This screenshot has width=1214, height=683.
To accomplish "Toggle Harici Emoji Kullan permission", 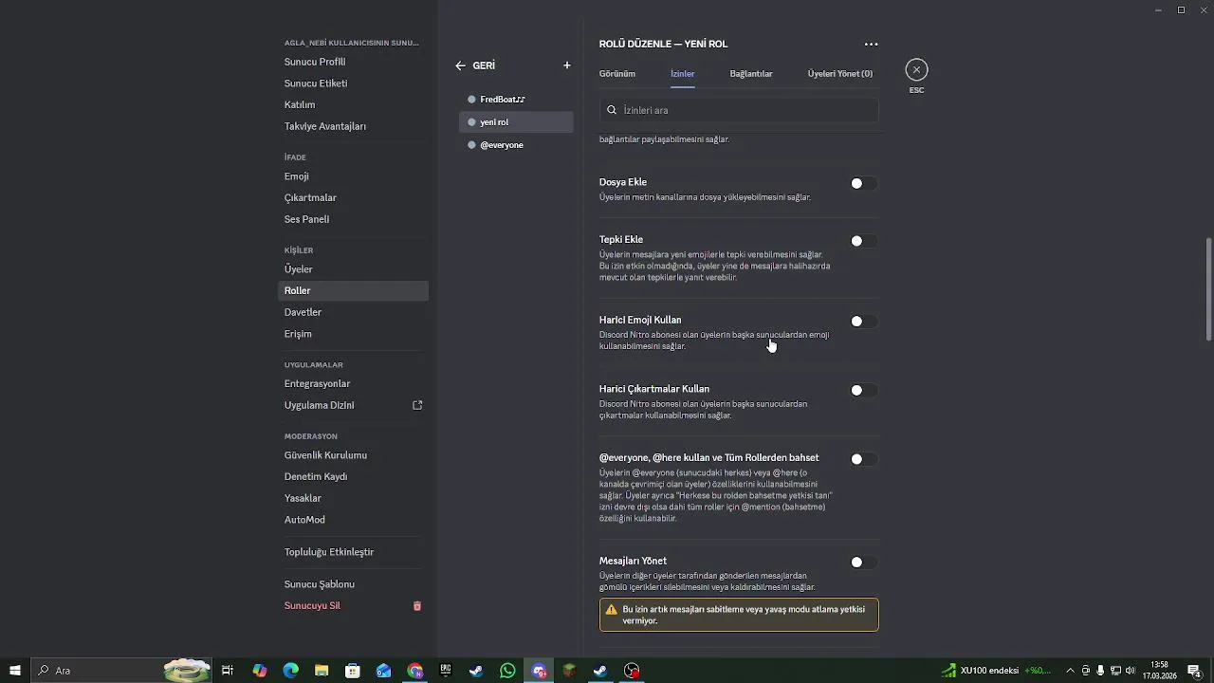I will (x=863, y=322).
